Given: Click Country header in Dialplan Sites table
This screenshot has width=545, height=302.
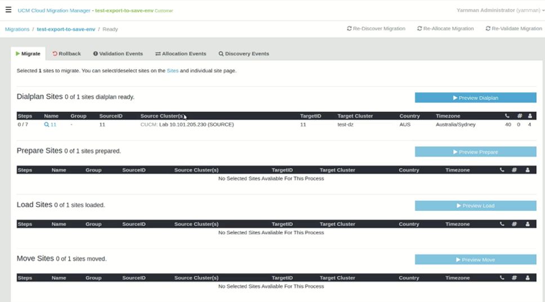Looking at the screenshot, I should (409, 116).
